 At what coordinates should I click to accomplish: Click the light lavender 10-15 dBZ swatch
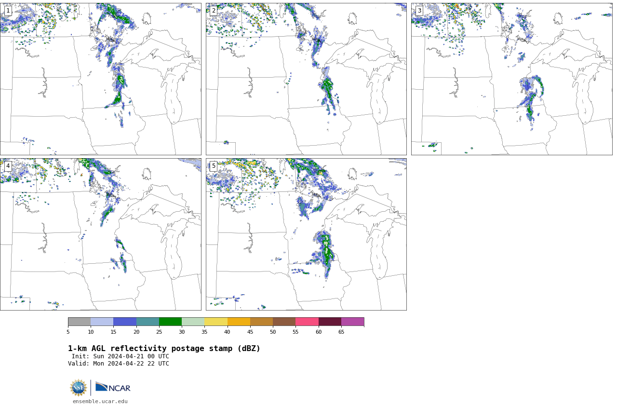point(102,322)
